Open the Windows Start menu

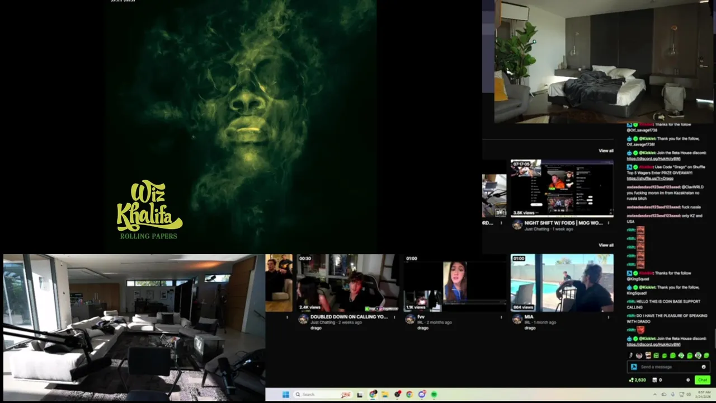click(x=286, y=395)
